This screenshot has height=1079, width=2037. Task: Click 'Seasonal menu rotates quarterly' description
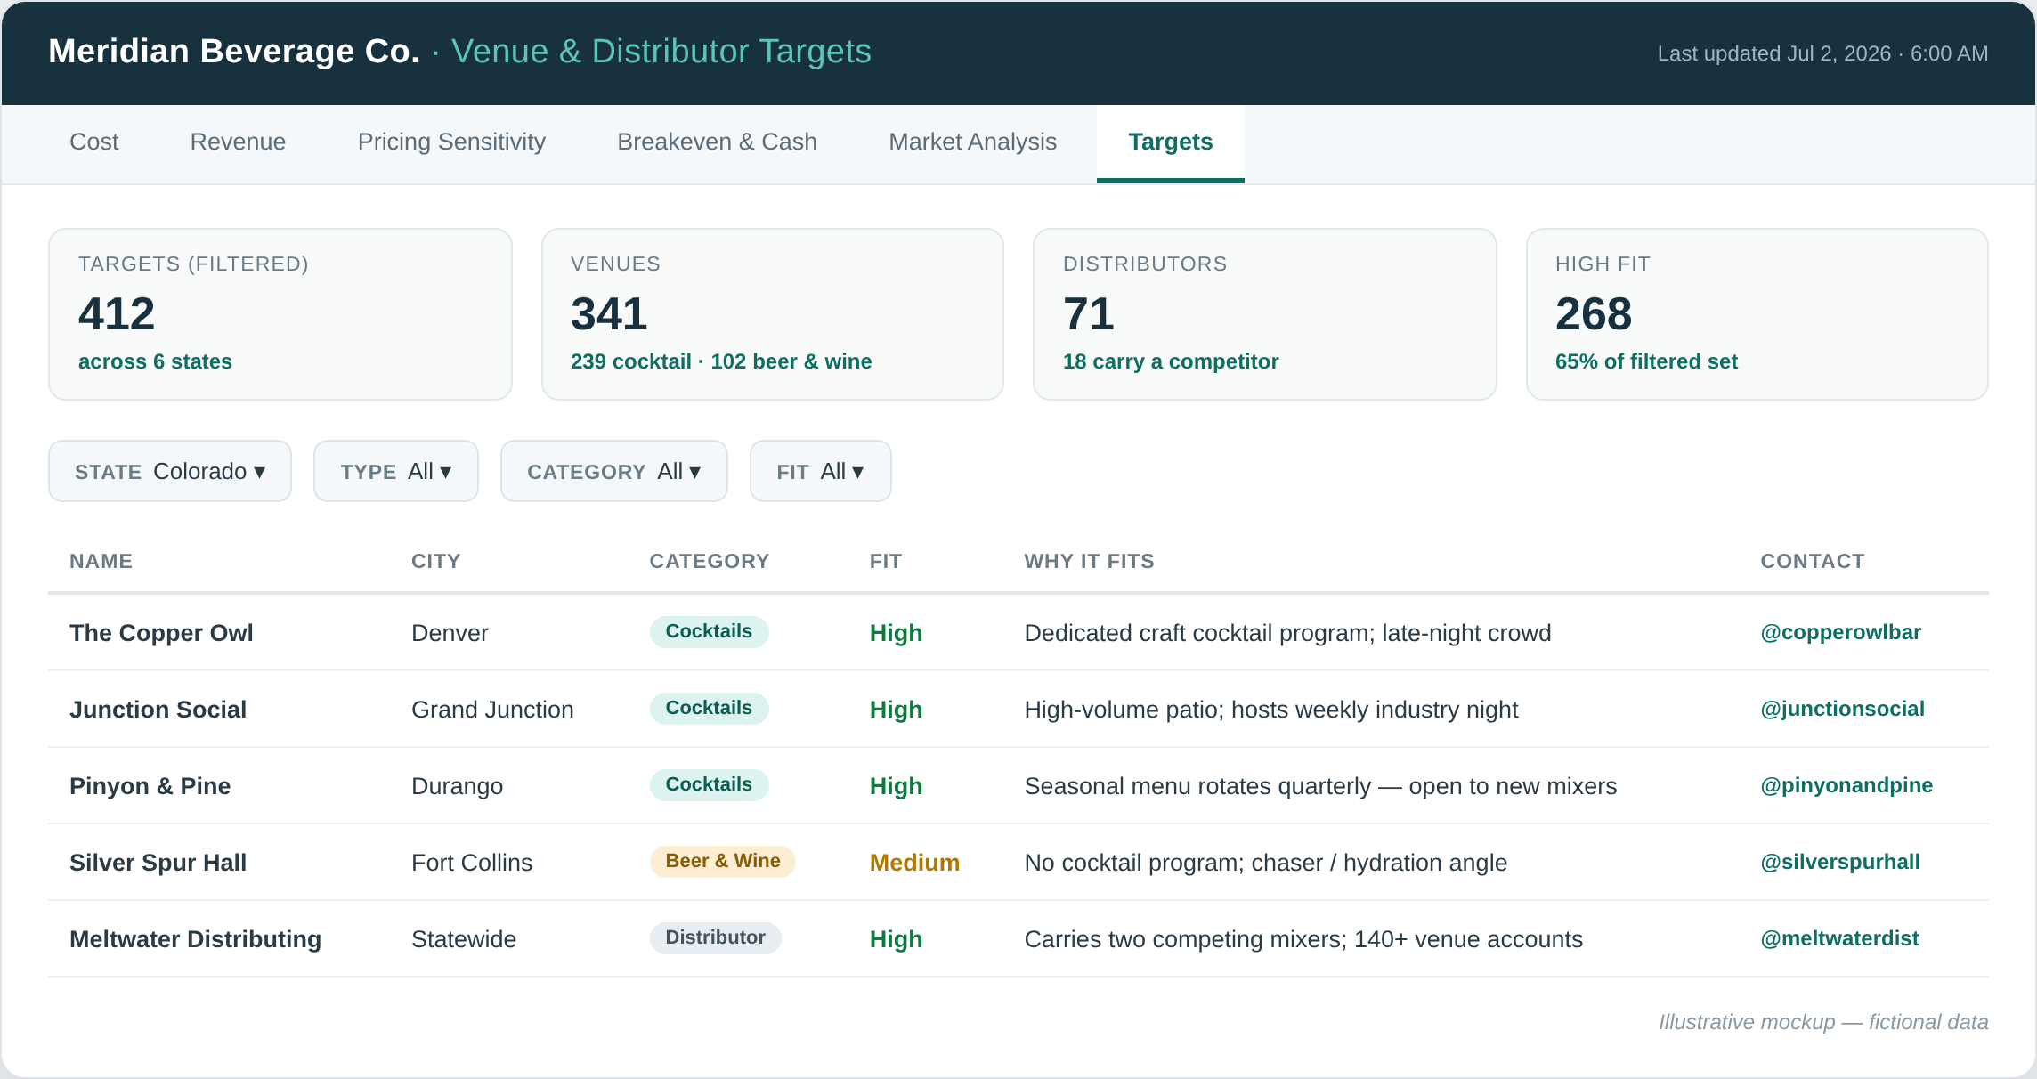pyautogui.click(x=1320, y=786)
